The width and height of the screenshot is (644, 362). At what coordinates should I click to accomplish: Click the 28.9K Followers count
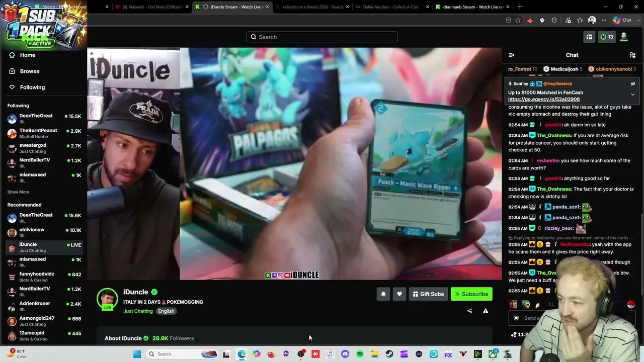coord(173,338)
